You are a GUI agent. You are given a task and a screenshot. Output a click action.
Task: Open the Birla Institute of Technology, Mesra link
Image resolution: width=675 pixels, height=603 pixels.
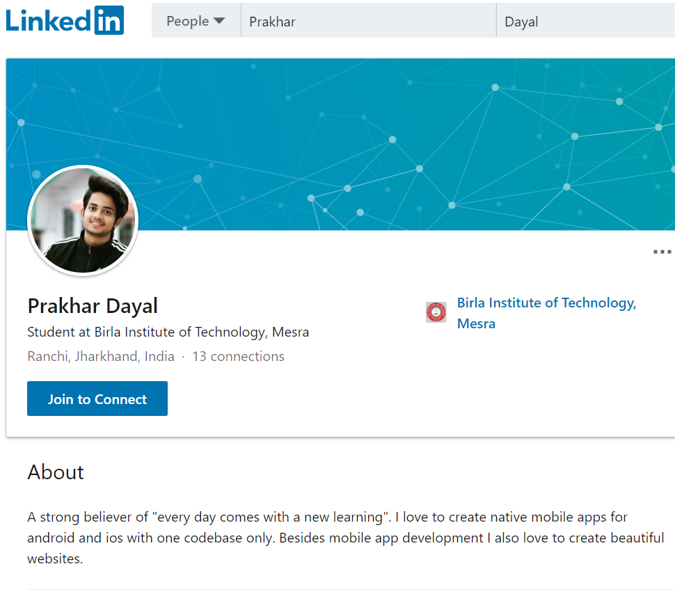546,303
